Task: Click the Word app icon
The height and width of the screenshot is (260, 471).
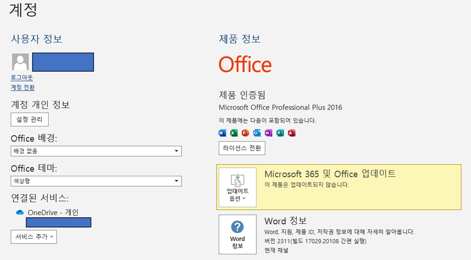Action: click(222, 133)
